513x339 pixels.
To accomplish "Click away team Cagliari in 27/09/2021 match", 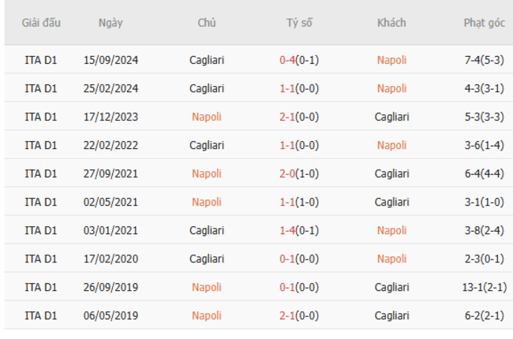I will click(391, 173).
